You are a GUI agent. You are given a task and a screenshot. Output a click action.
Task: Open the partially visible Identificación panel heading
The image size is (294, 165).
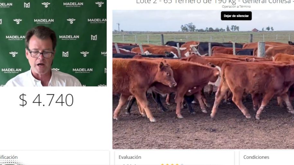pos(9,157)
